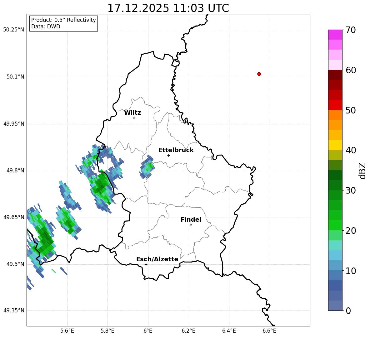Click the red radar site dot
The image size is (370, 337).
(x=259, y=74)
